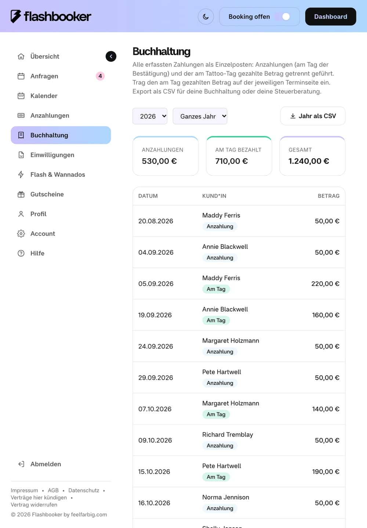Click the Anzahlungen banknote icon
The width and height of the screenshot is (367, 528).
tap(21, 116)
